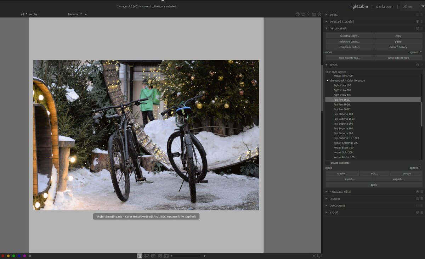The width and height of the screenshot is (425, 259).
Task: Open the 'all' rating filter dropdown
Action: click(24, 14)
